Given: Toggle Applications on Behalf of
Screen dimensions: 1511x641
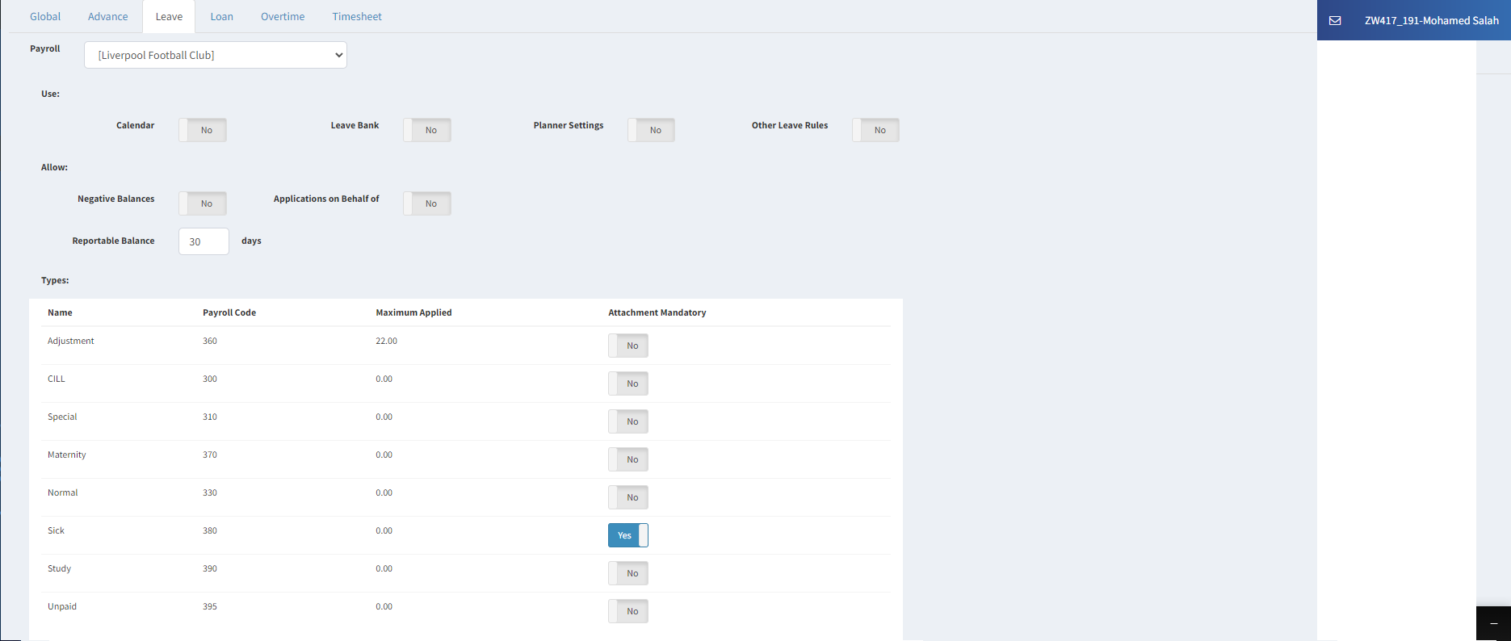Looking at the screenshot, I should [x=427, y=203].
